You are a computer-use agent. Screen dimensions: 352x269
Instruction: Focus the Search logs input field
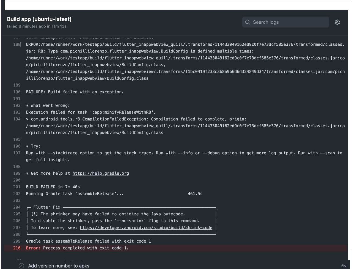click(286, 22)
